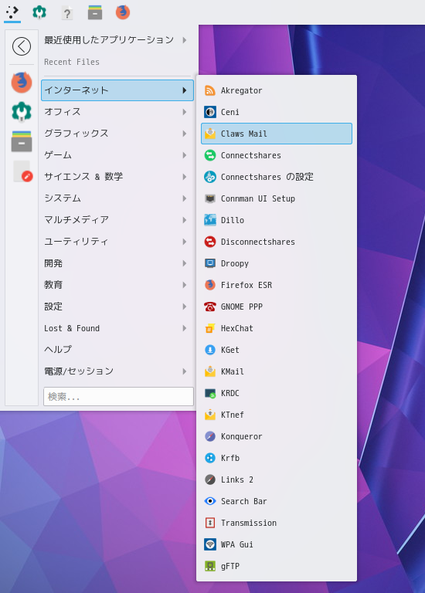The width and height of the screenshot is (425, 593).
Task: Open Claws Mail envelope icon
Action: (210, 134)
